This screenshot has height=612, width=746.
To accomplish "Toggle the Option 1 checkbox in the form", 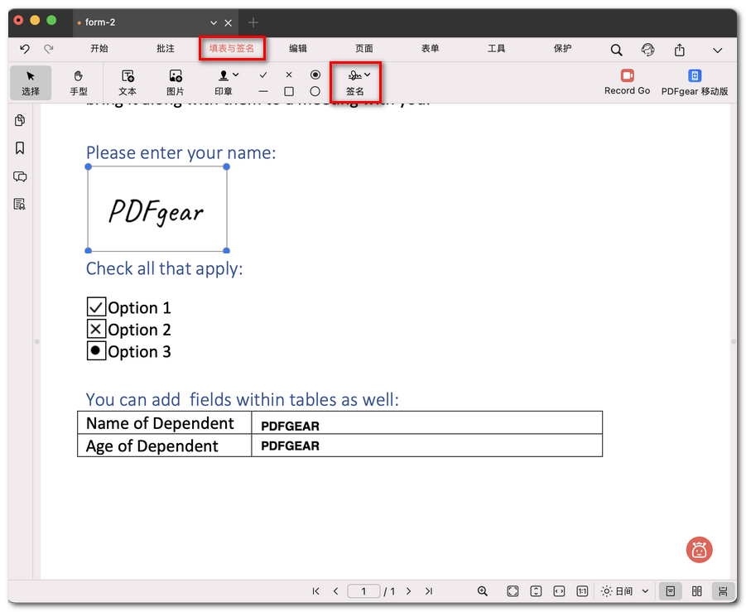I will coord(97,306).
